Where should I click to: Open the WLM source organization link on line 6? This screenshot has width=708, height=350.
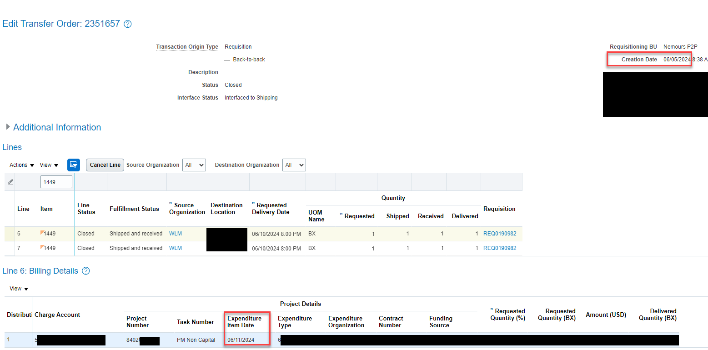coord(175,233)
